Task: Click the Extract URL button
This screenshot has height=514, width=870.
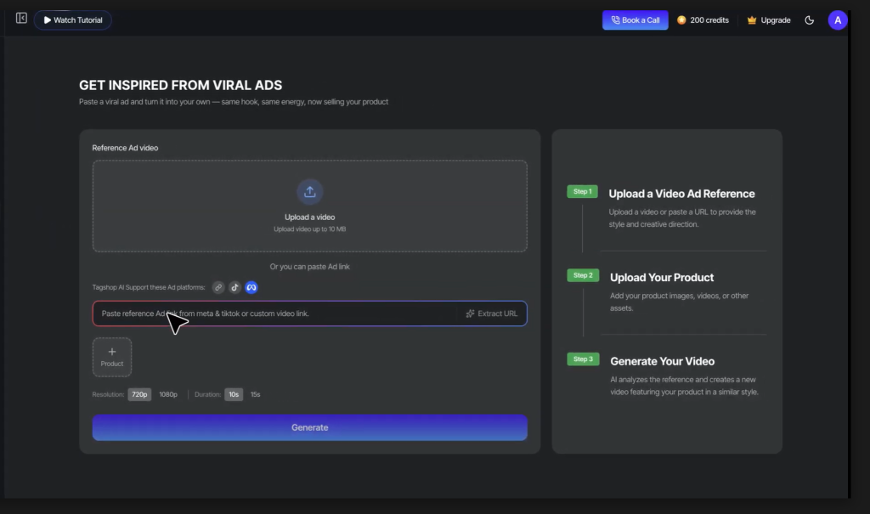Action: click(x=492, y=313)
